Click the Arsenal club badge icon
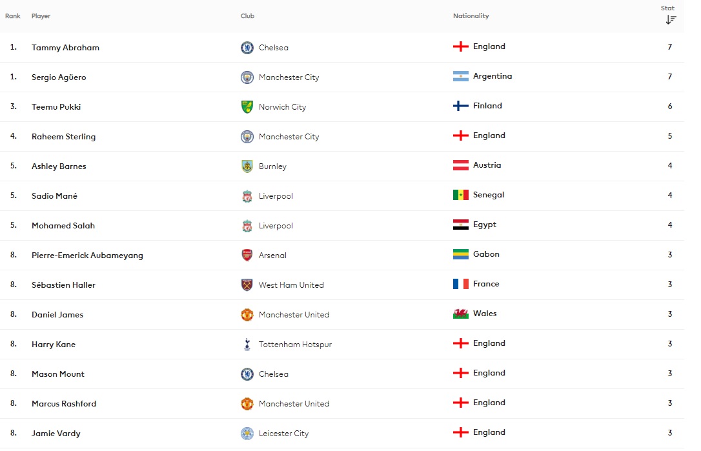Image resolution: width=701 pixels, height=451 pixels. click(x=247, y=256)
